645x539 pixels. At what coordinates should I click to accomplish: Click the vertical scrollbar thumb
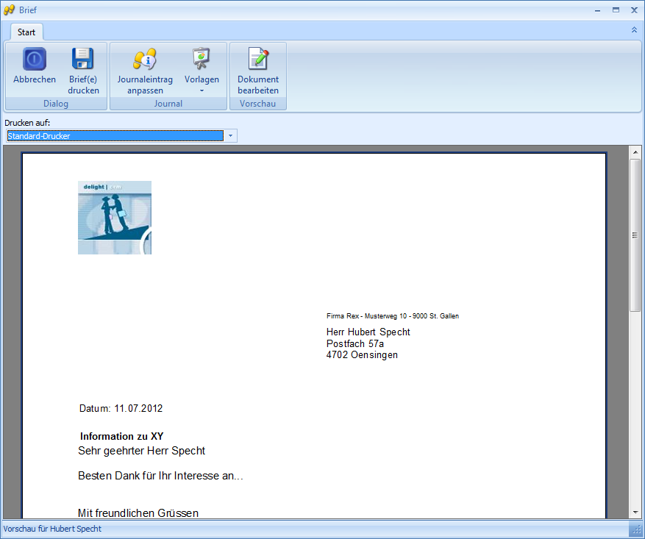pyautogui.click(x=634, y=235)
